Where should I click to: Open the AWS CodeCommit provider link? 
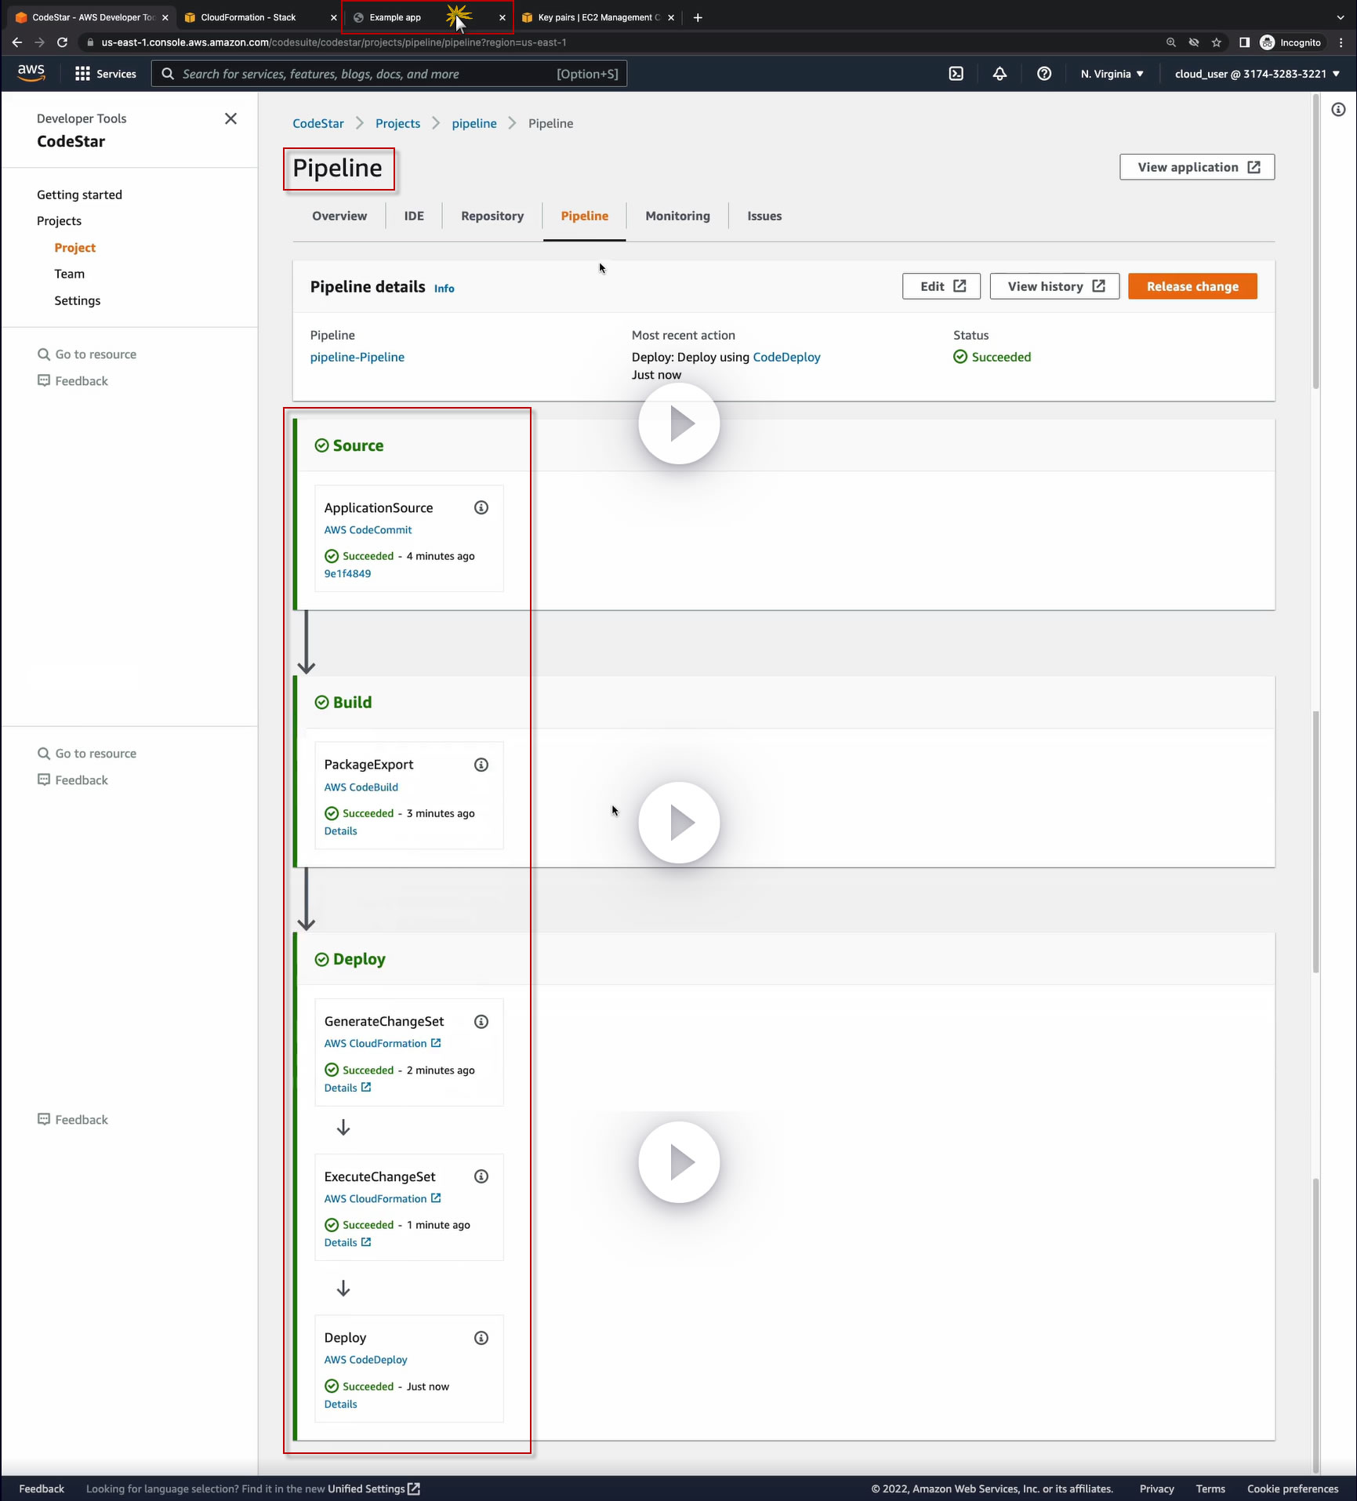(x=368, y=530)
